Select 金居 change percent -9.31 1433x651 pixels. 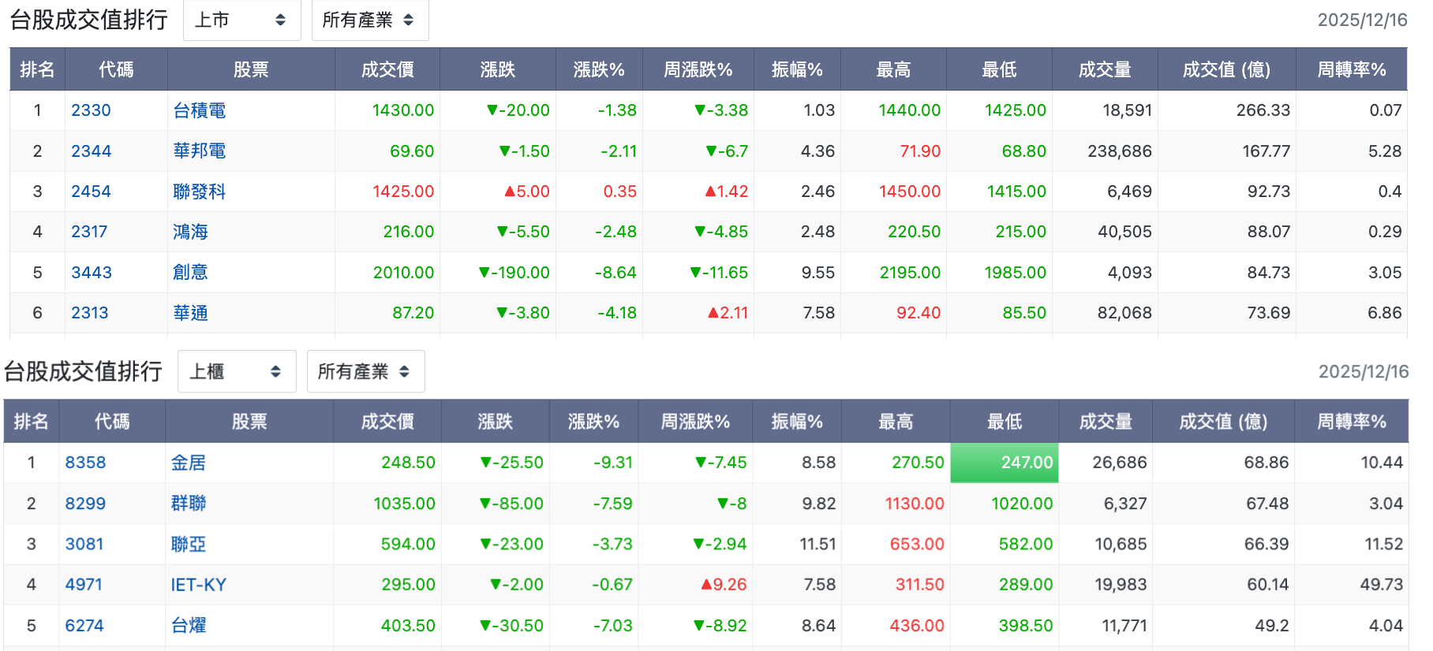[x=613, y=463]
